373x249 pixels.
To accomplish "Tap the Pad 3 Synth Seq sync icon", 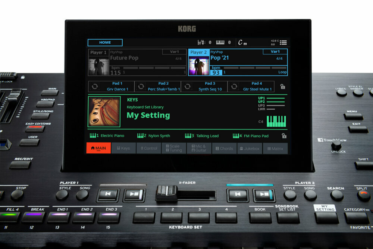I will [x=188, y=87].
